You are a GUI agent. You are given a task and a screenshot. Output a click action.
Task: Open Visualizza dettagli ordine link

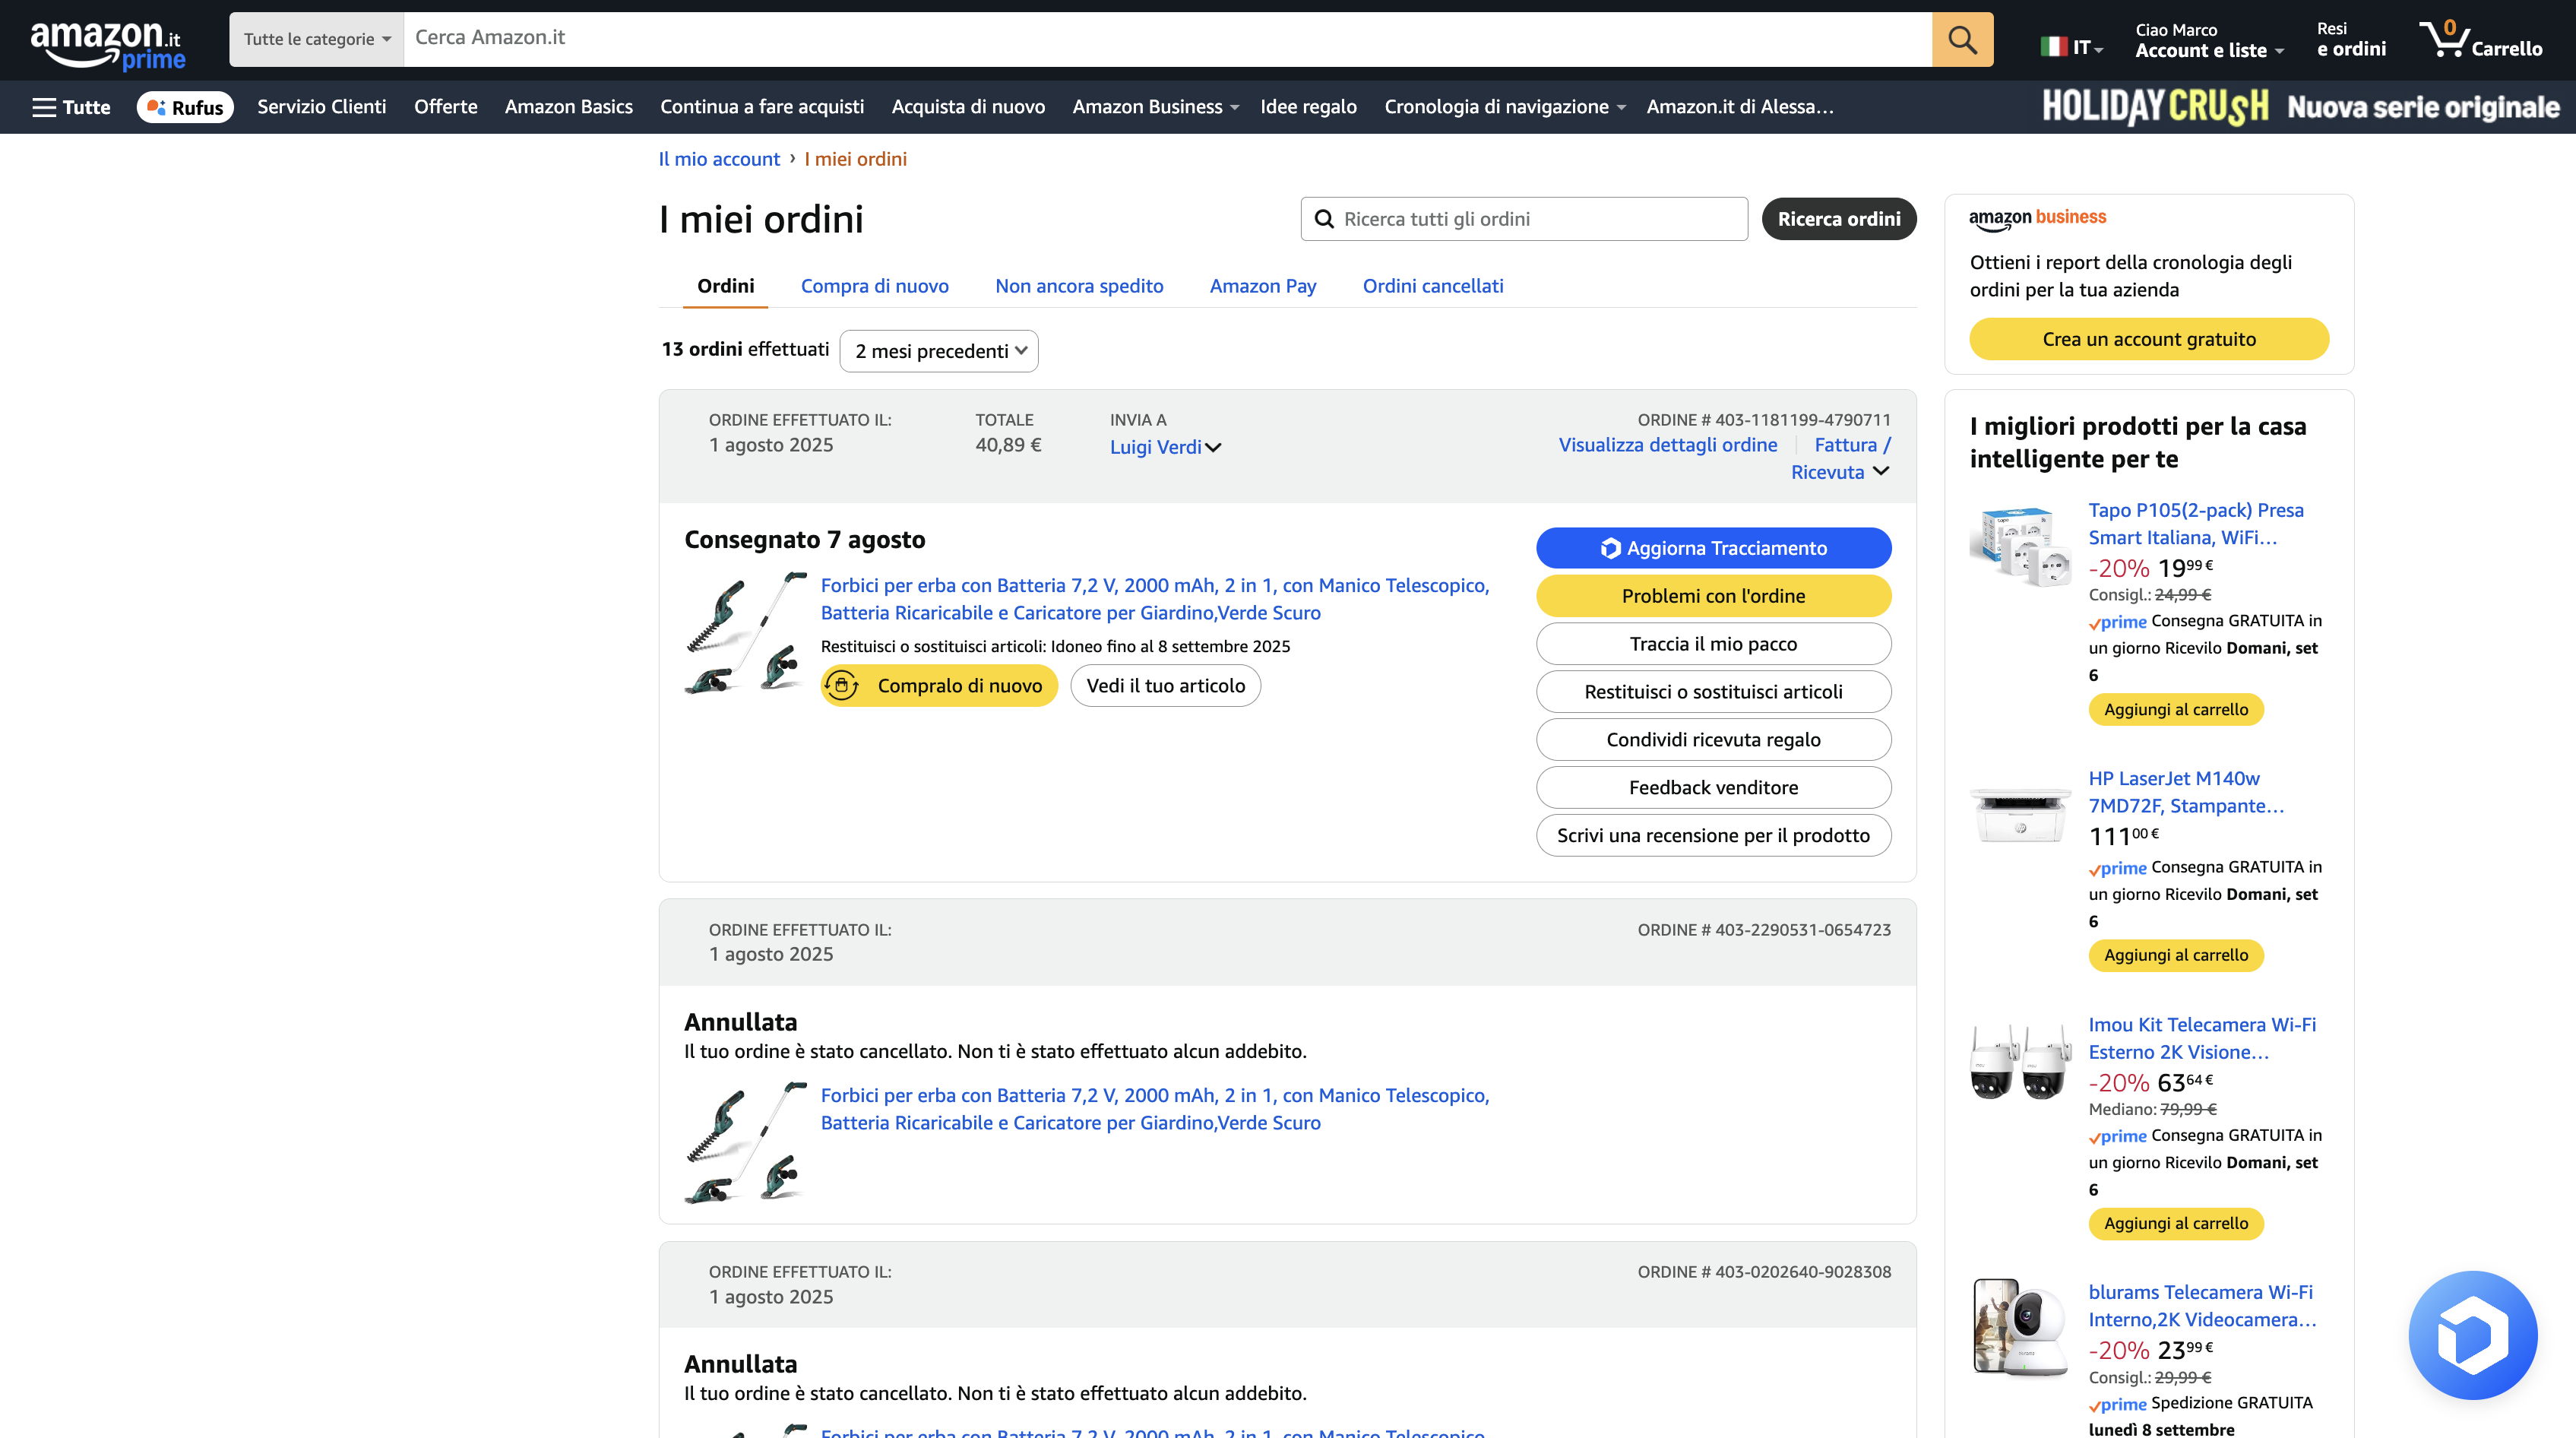pos(1667,445)
